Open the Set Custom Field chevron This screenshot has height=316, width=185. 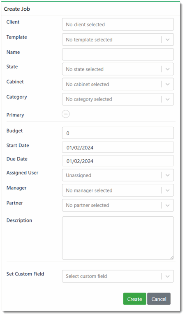coord(167,276)
